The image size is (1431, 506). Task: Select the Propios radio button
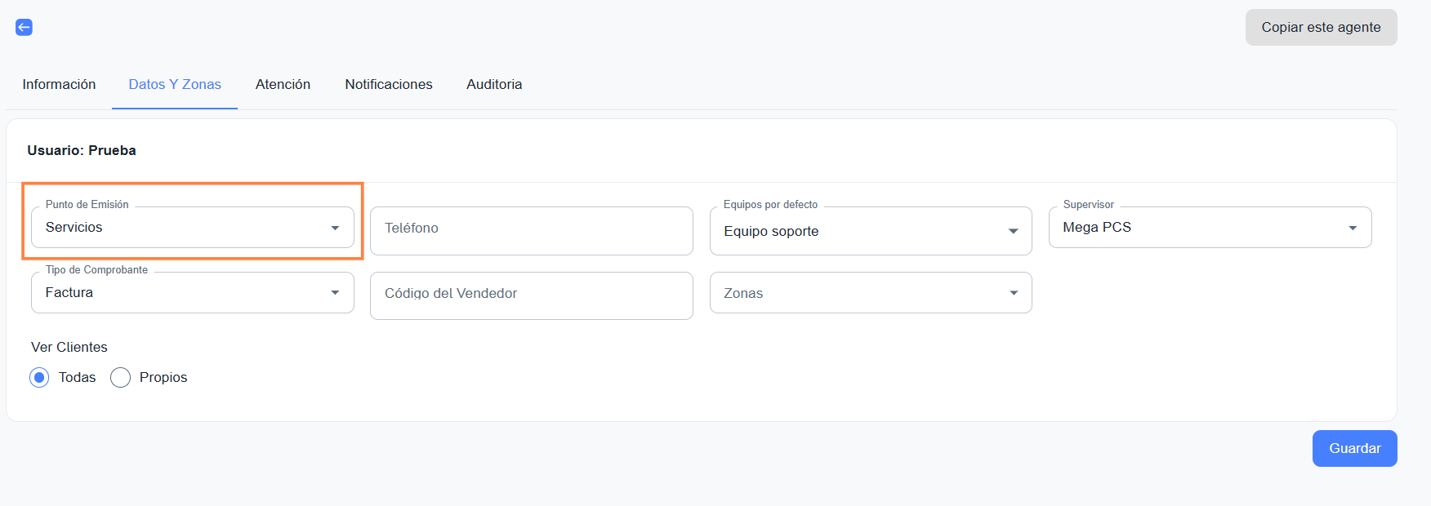(x=120, y=377)
